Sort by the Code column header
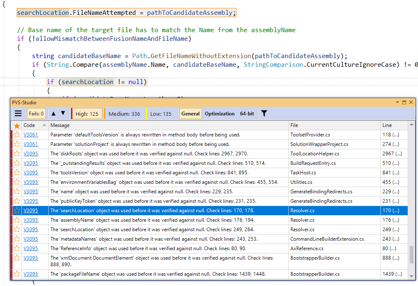Viewport: 418px width, 286px height. [x=35, y=125]
